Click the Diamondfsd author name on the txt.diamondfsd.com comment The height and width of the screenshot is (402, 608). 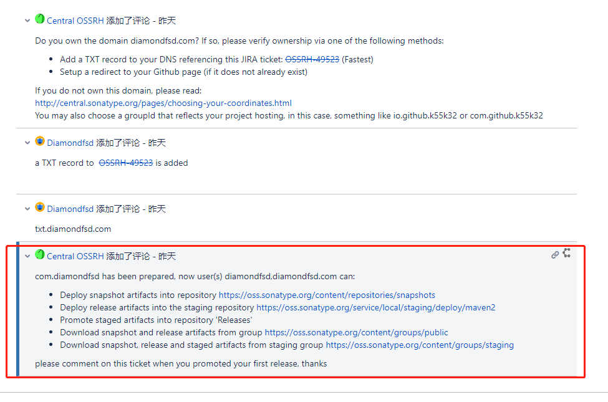70,209
